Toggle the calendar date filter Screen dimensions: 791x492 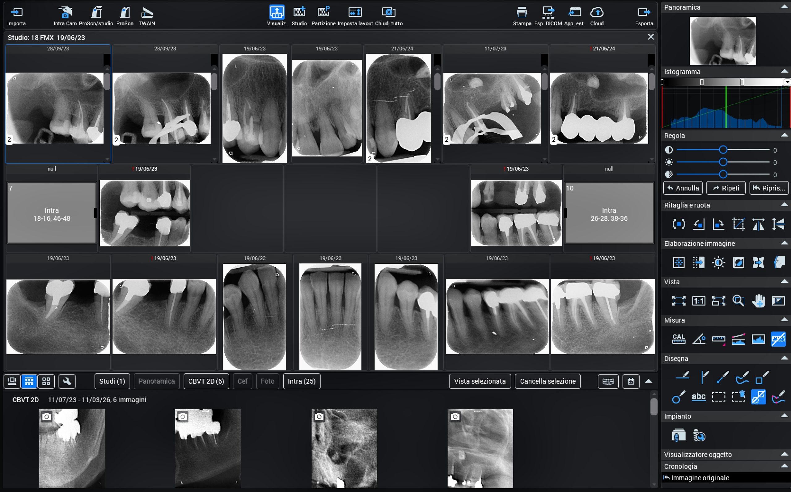[631, 381]
